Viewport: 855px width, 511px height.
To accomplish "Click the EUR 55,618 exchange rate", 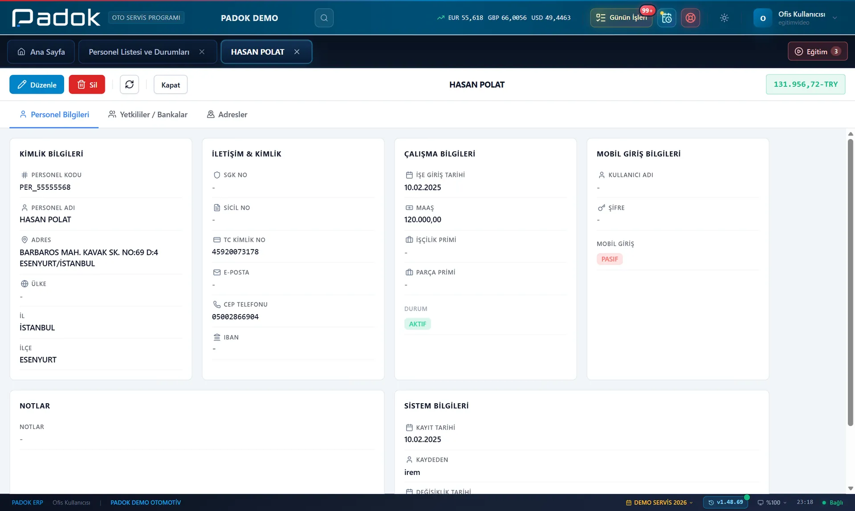I will tap(465, 18).
